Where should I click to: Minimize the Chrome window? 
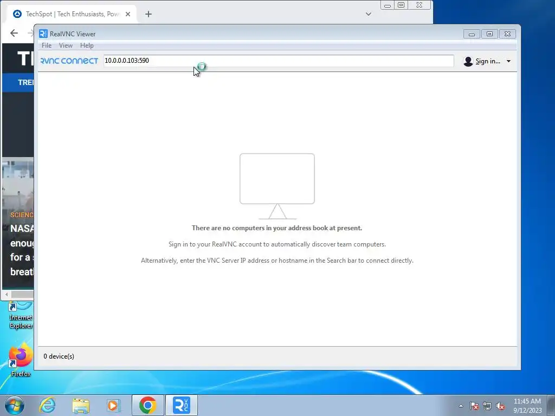(388, 5)
